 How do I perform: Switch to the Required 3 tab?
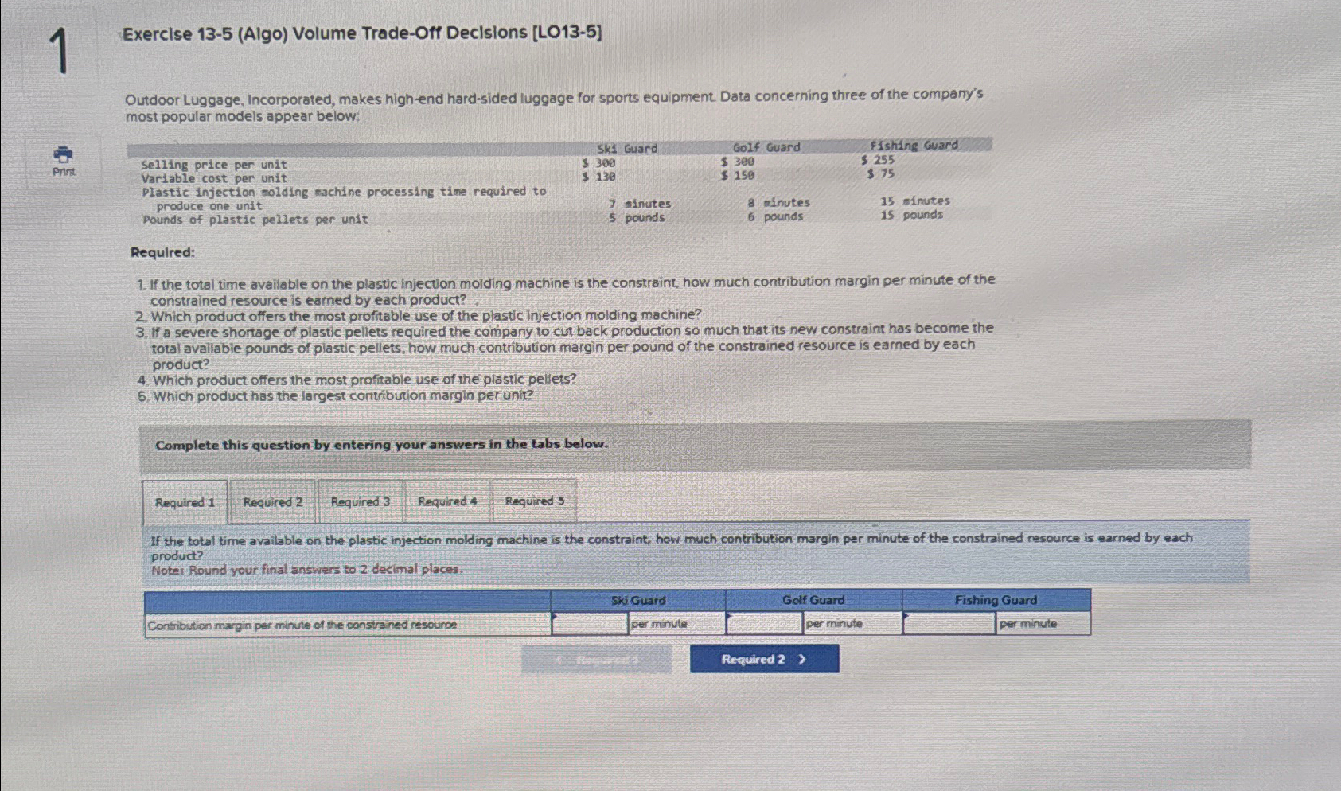pyautogui.click(x=361, y=501)
